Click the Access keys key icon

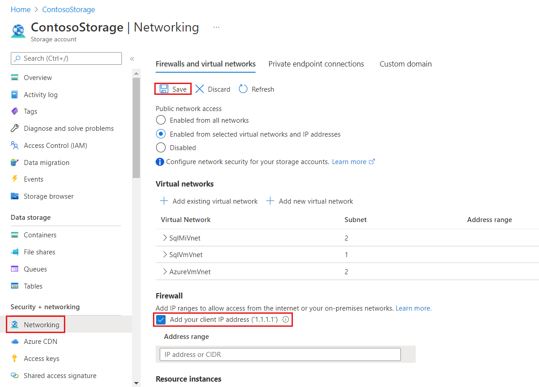(x=15, y=358)
